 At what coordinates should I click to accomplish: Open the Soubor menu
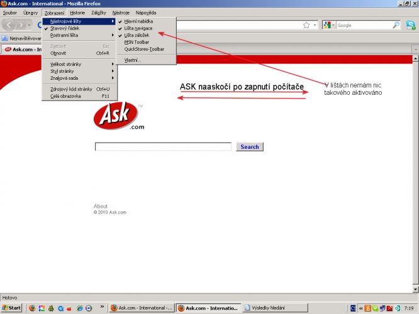click(10, 13)
